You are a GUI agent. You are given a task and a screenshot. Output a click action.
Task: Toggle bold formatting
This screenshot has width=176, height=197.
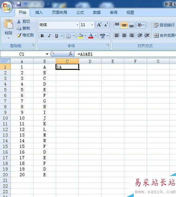click(42, 36)
